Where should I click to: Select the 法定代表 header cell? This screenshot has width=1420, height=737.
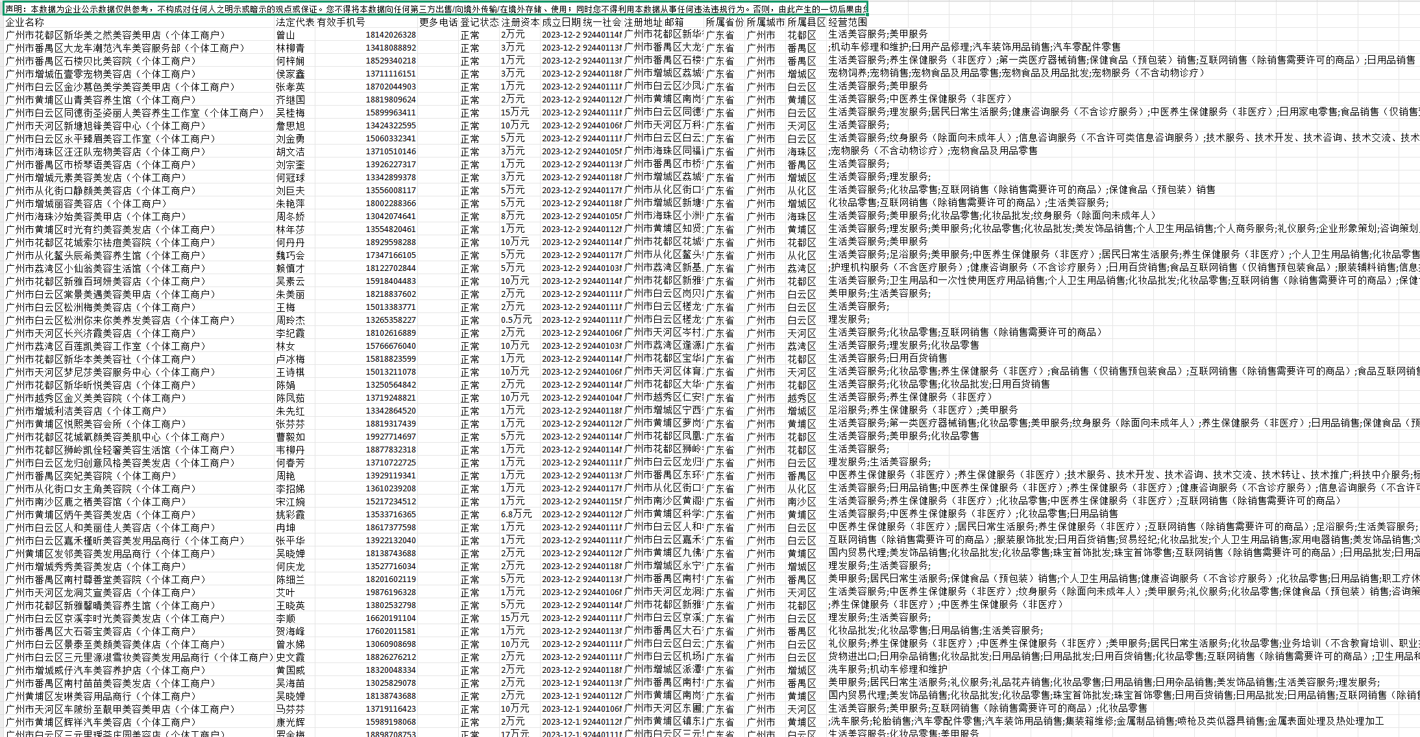click(x=295, y=22)
